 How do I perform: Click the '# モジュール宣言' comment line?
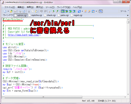13,44
